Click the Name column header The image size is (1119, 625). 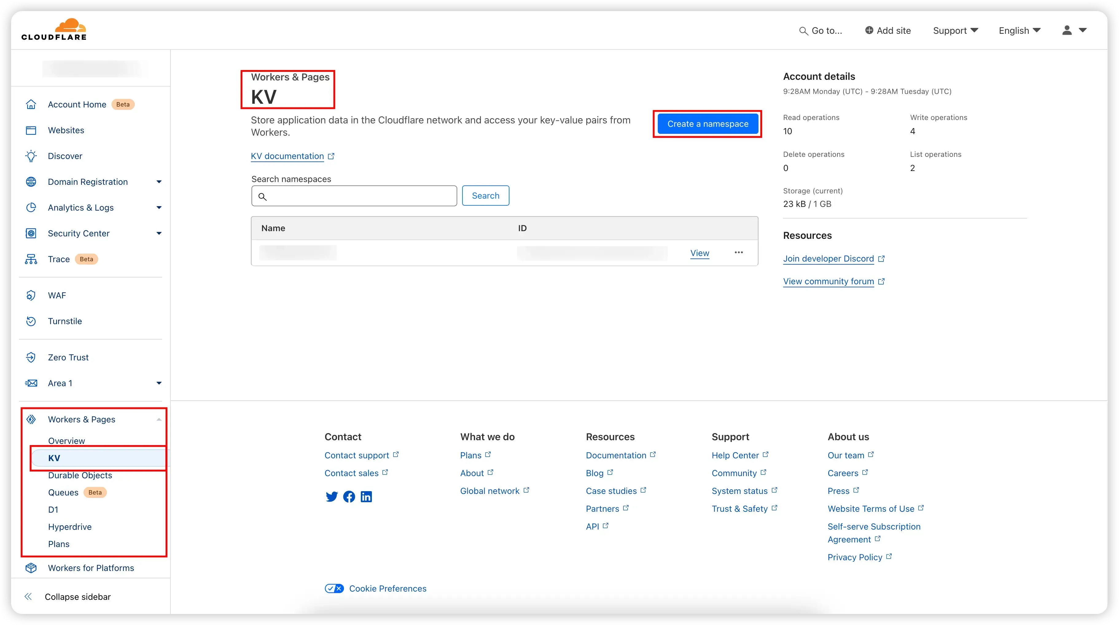pyautogui.click(x=273, y=228)
